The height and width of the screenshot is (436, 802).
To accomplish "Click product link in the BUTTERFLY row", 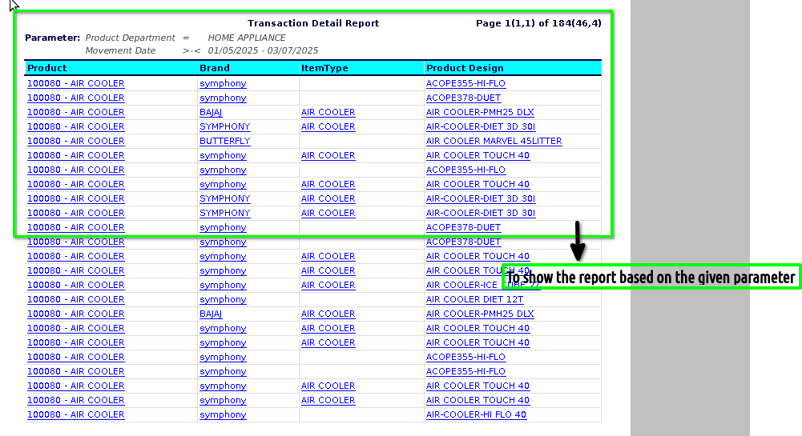I will (75, 141).
